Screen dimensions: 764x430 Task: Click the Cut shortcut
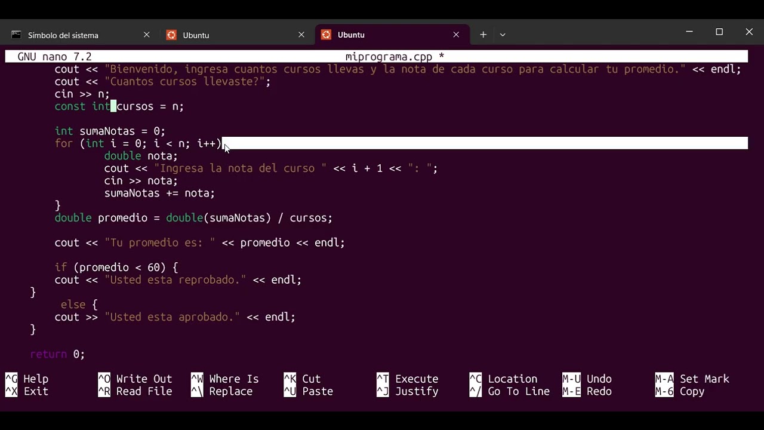[302, 379]
